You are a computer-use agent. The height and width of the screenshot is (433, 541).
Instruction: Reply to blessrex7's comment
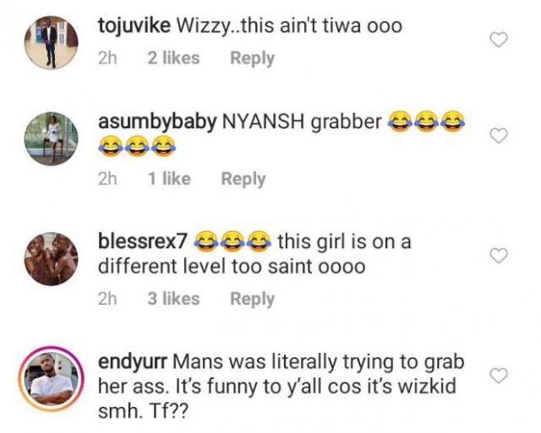point(252,299)
